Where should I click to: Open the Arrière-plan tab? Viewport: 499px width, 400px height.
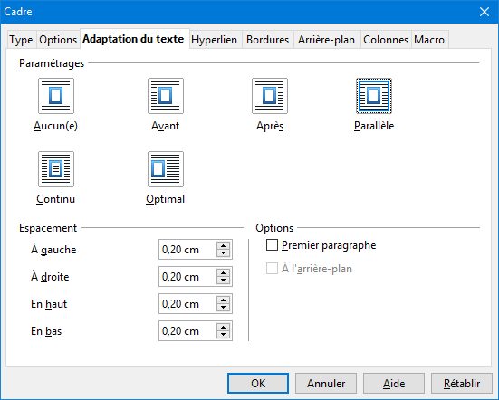327,40
